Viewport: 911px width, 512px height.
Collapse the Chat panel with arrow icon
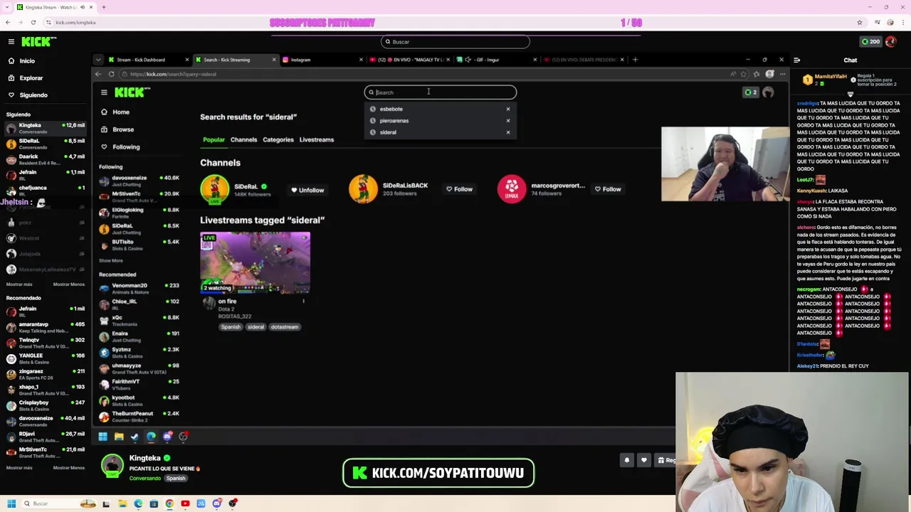click(796, 60)
